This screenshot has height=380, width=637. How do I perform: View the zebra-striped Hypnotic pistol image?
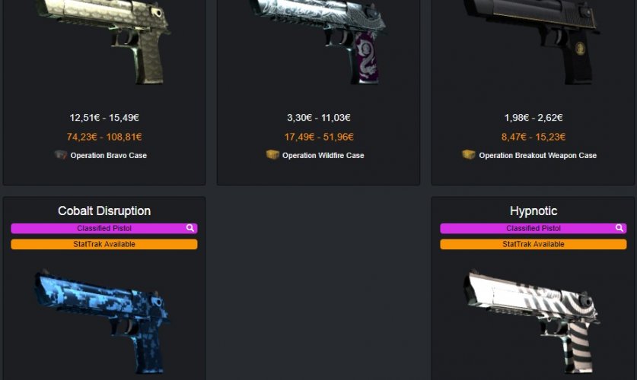(x=531, y=321)
